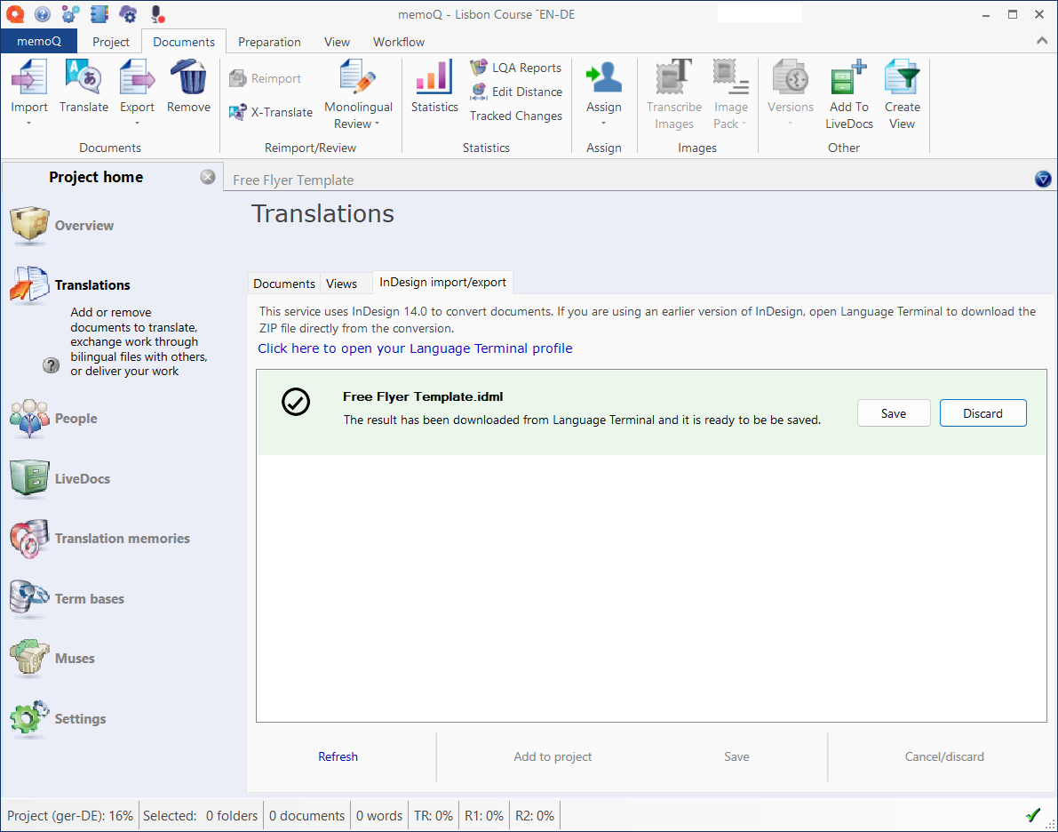Open the memoQ application menu
The height and width of the screenshot is (832, 1058).
[x=39, y=41]
